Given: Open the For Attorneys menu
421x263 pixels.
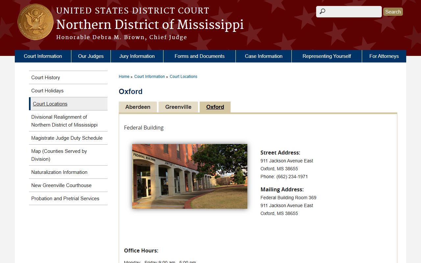Looking at the screenshot, I should (384, 56).
